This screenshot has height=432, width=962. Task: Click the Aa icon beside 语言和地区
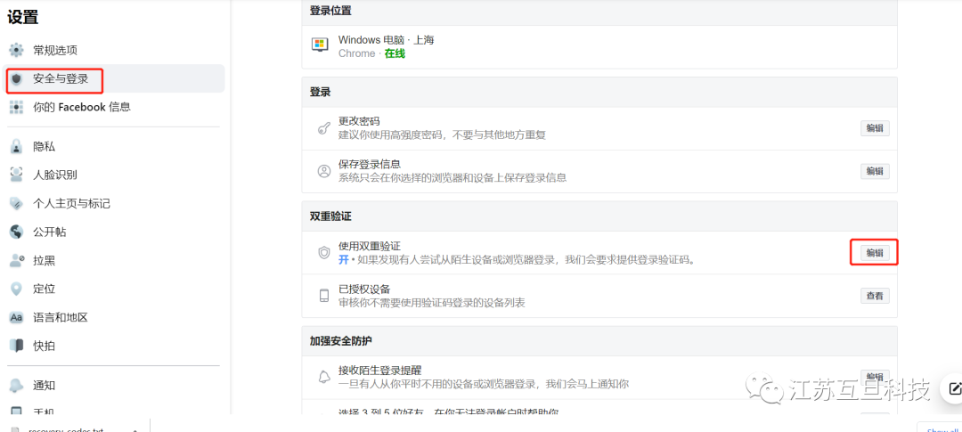(x=16, y=317)
